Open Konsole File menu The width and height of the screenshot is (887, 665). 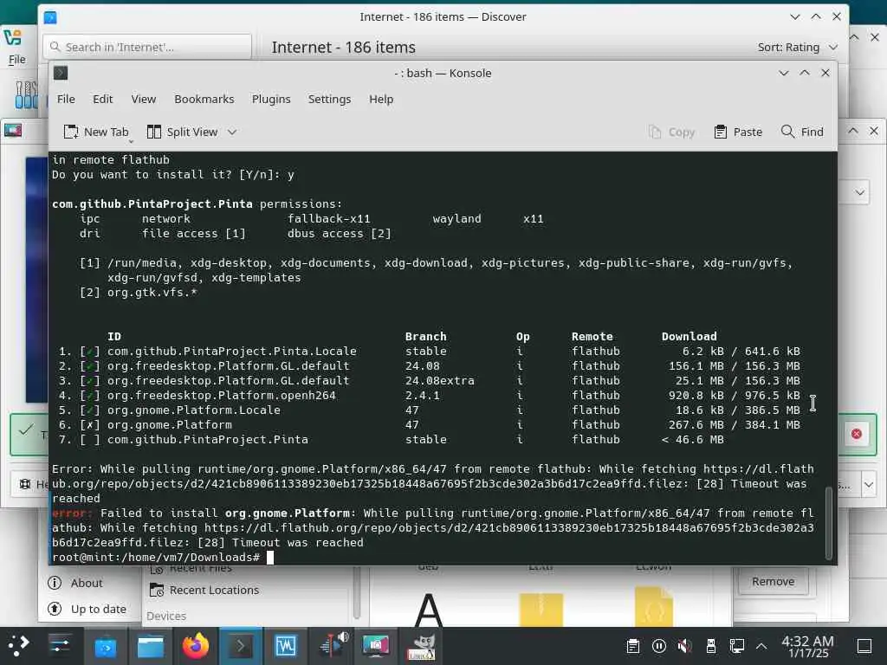click(x=66, y=99)
